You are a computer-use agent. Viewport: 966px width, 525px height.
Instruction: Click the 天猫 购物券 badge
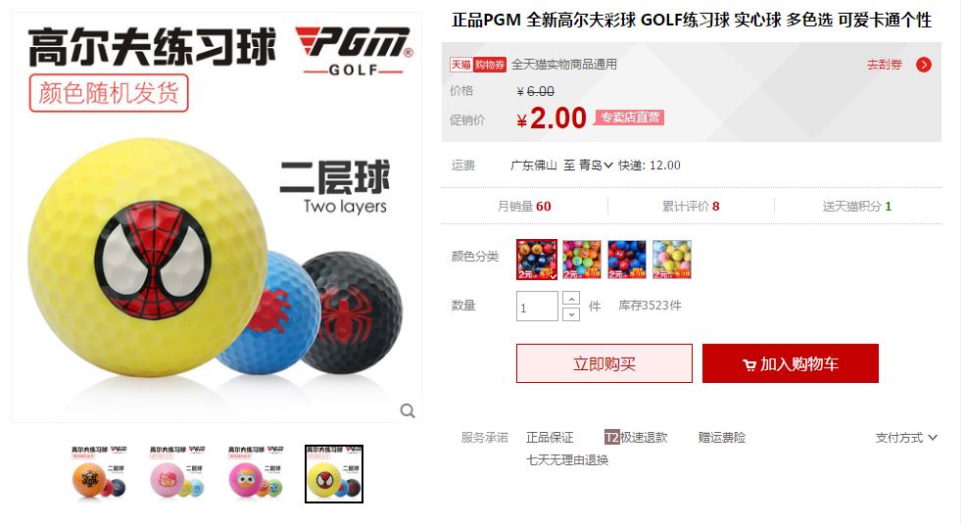coord(478,65)
